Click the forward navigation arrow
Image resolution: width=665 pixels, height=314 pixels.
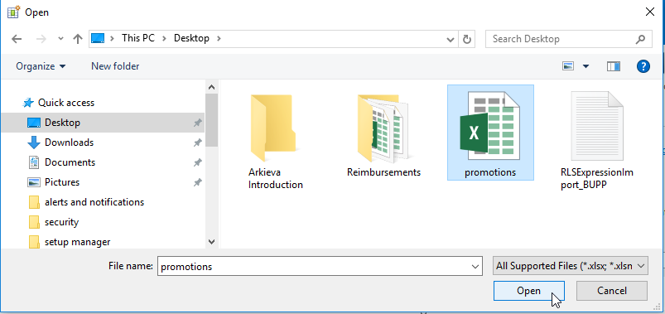(41, 39)
